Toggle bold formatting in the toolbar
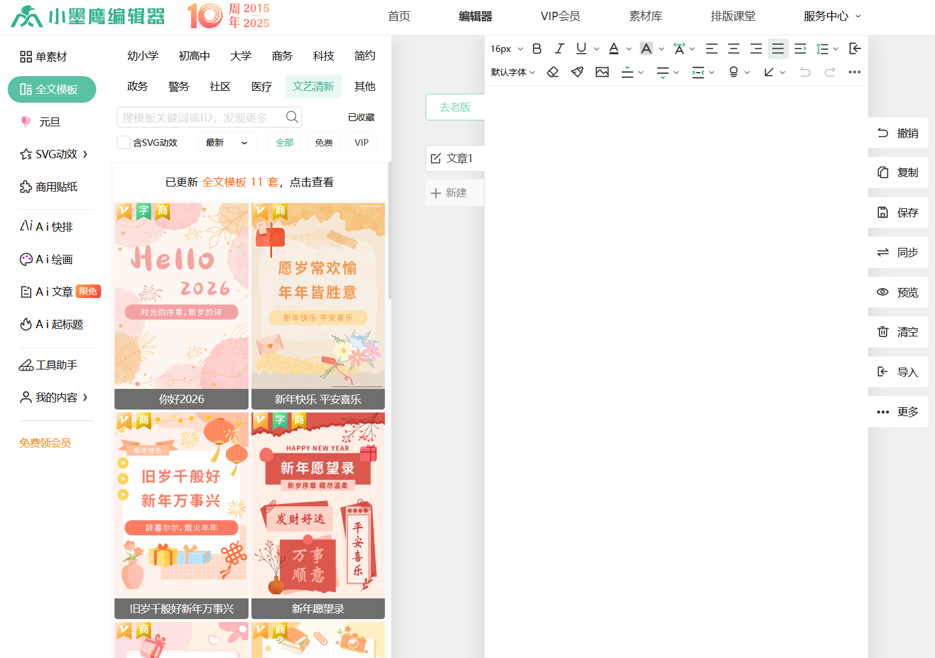935x658 pixels. click(537, 48)
